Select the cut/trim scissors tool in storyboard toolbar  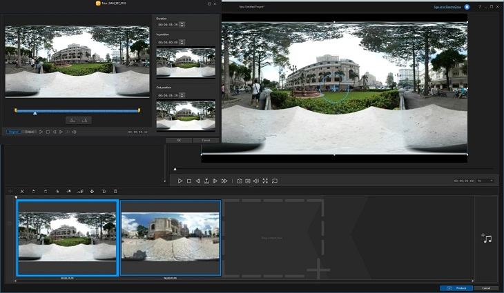[22, 191]
